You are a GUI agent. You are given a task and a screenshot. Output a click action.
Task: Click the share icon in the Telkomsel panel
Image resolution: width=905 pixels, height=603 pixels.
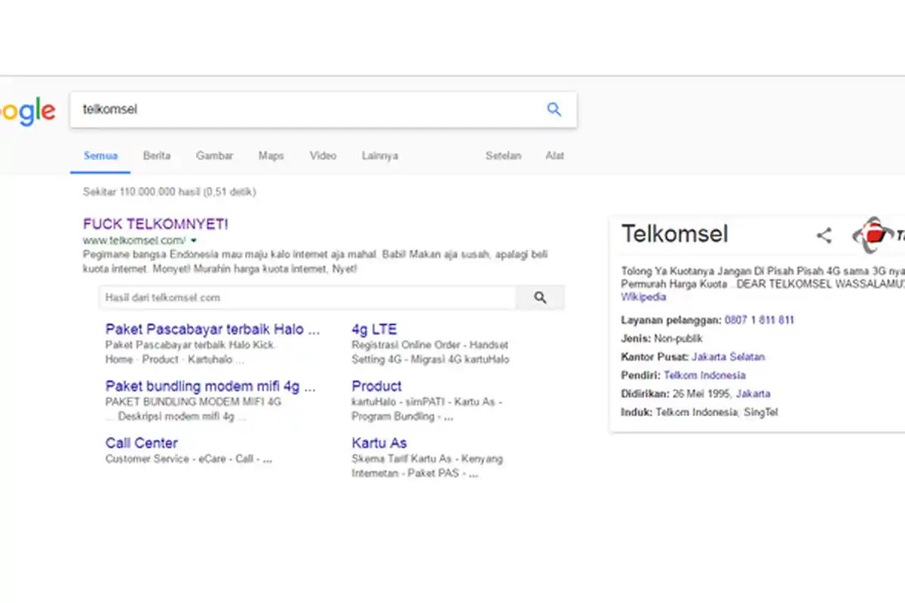824,235
